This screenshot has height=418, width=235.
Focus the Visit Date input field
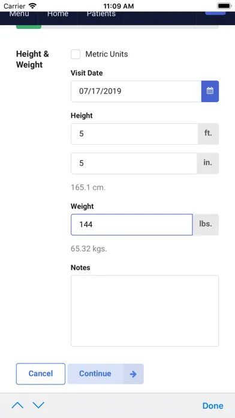coord(136,91)
